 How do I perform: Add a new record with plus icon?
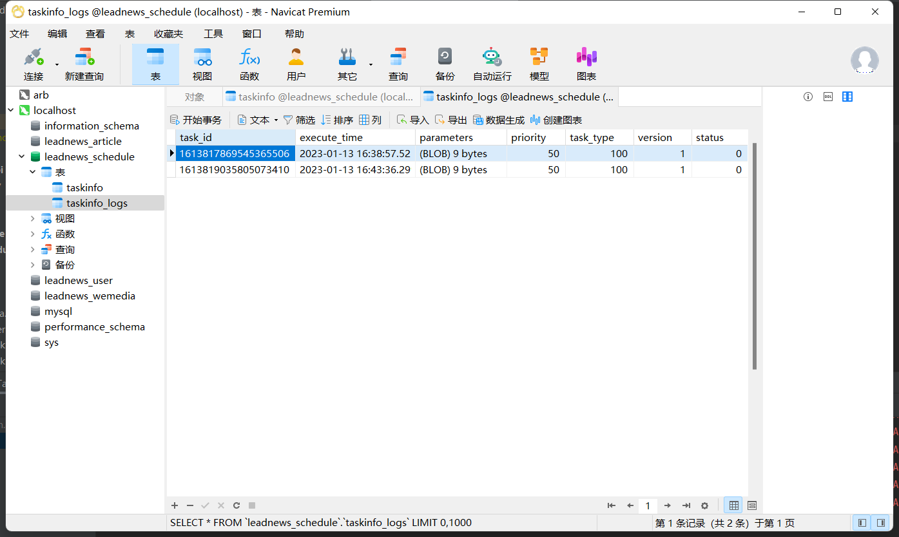tap(174, 505)
